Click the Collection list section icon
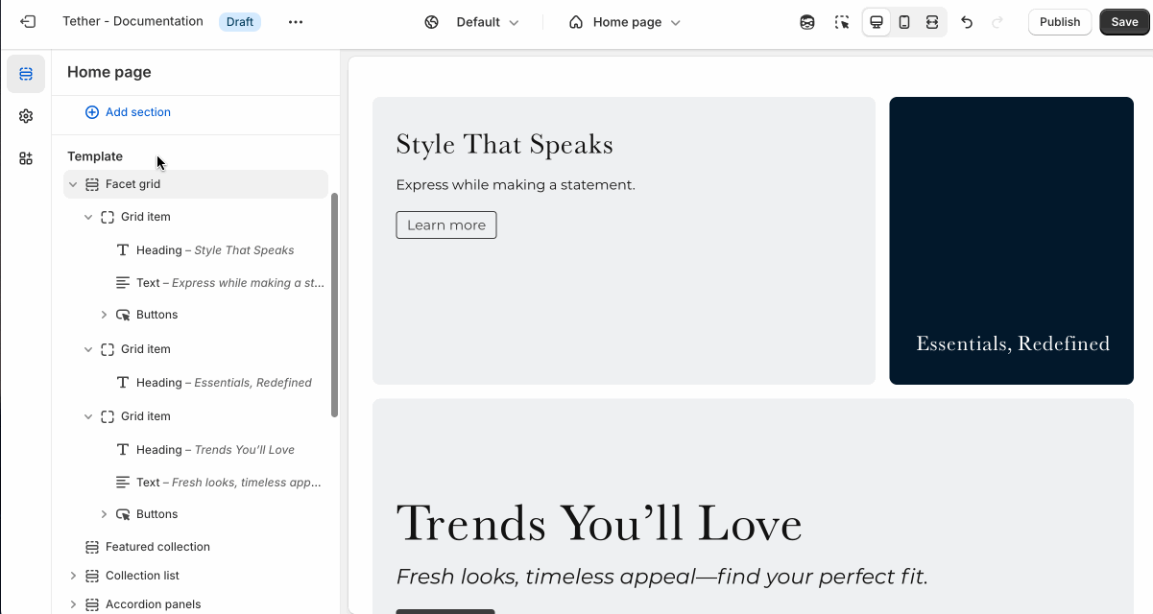 92,576
